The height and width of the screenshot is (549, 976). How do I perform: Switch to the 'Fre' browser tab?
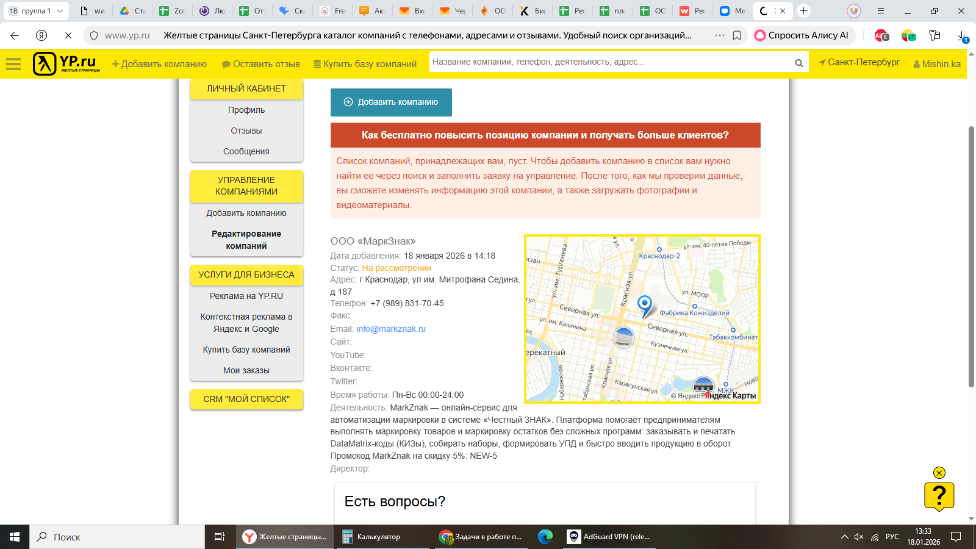[x=332, y=11]
